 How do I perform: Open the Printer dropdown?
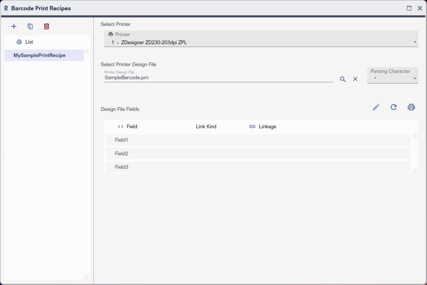[x=261, y=42]
